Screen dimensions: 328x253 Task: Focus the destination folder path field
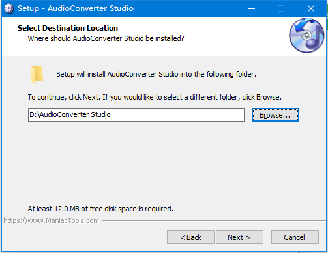pyautogui.click(x=136, y=114)
